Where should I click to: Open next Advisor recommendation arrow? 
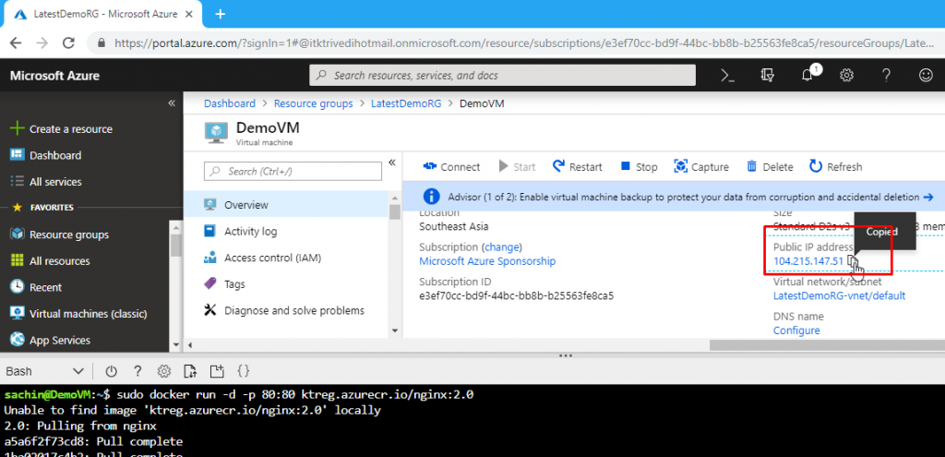tap(928, 198)
